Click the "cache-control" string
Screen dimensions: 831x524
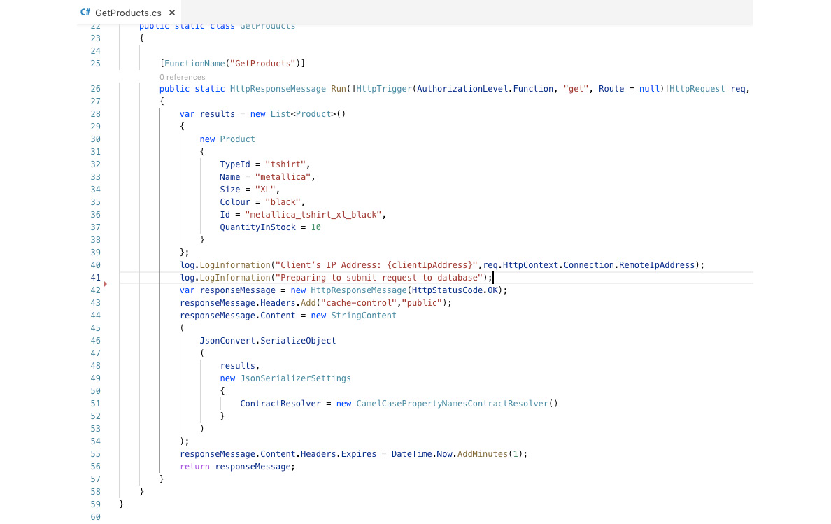(x=359, y=303)
